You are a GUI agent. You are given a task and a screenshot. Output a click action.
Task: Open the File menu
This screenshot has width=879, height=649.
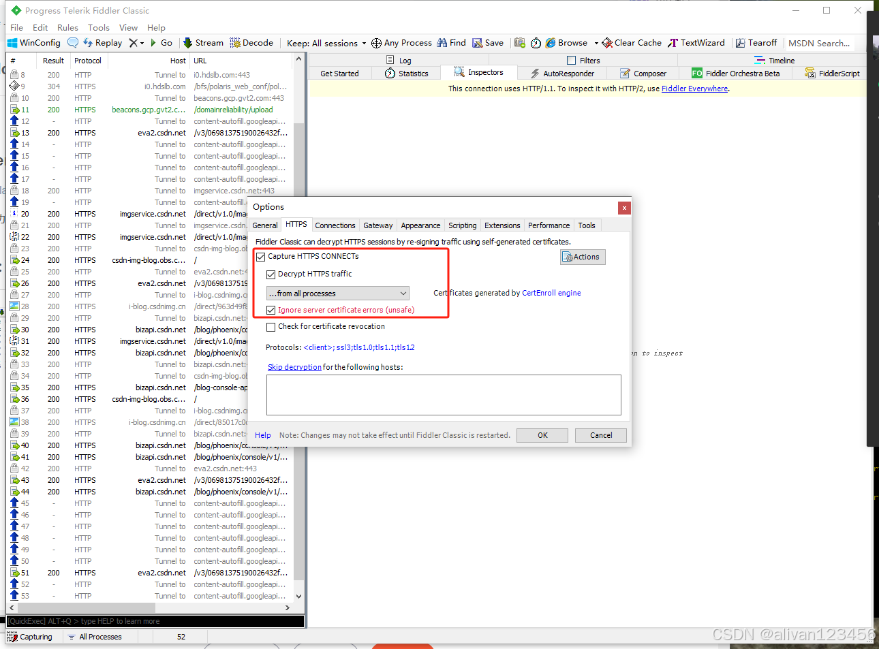(x=17, y=28)
